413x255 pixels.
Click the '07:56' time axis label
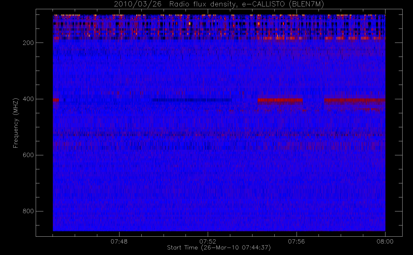pyautogui.click(x=296, y=241)
